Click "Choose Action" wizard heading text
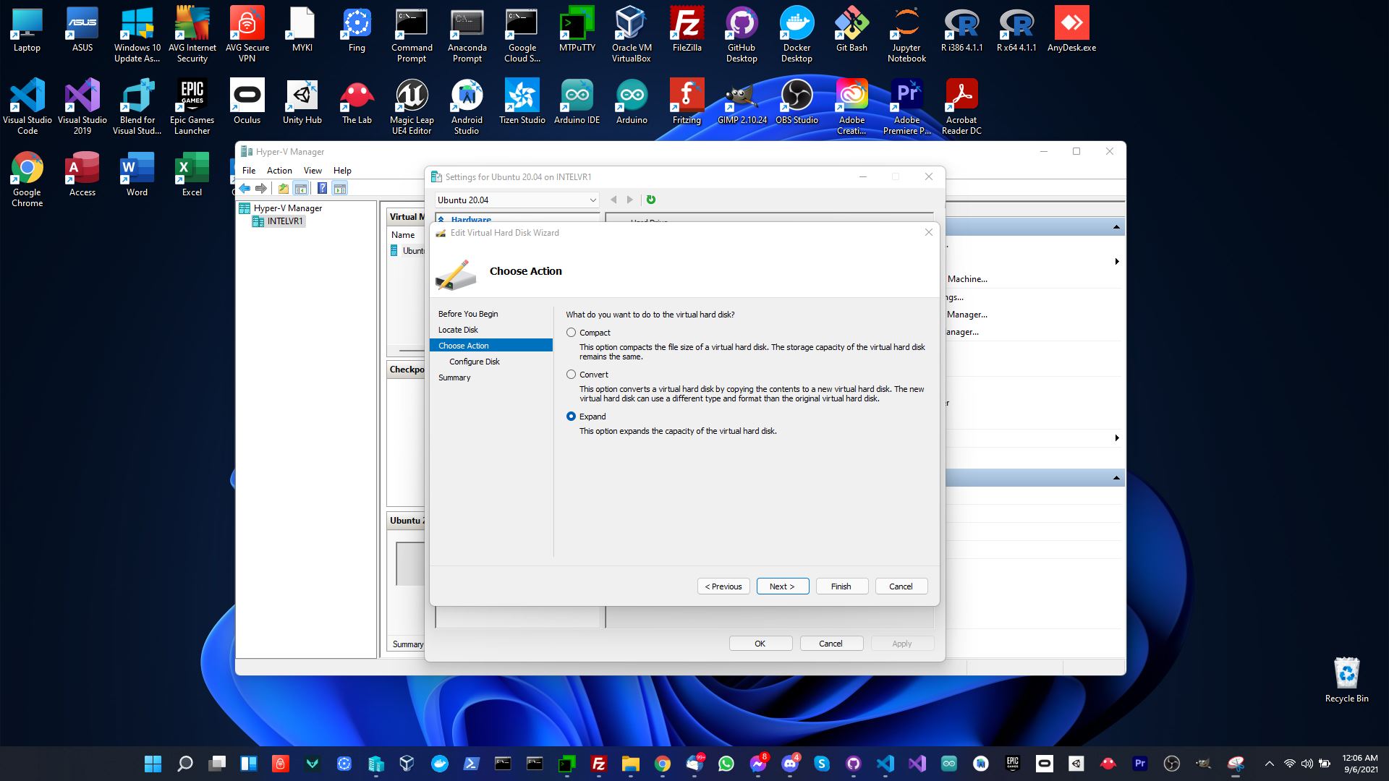 [526, 271]
